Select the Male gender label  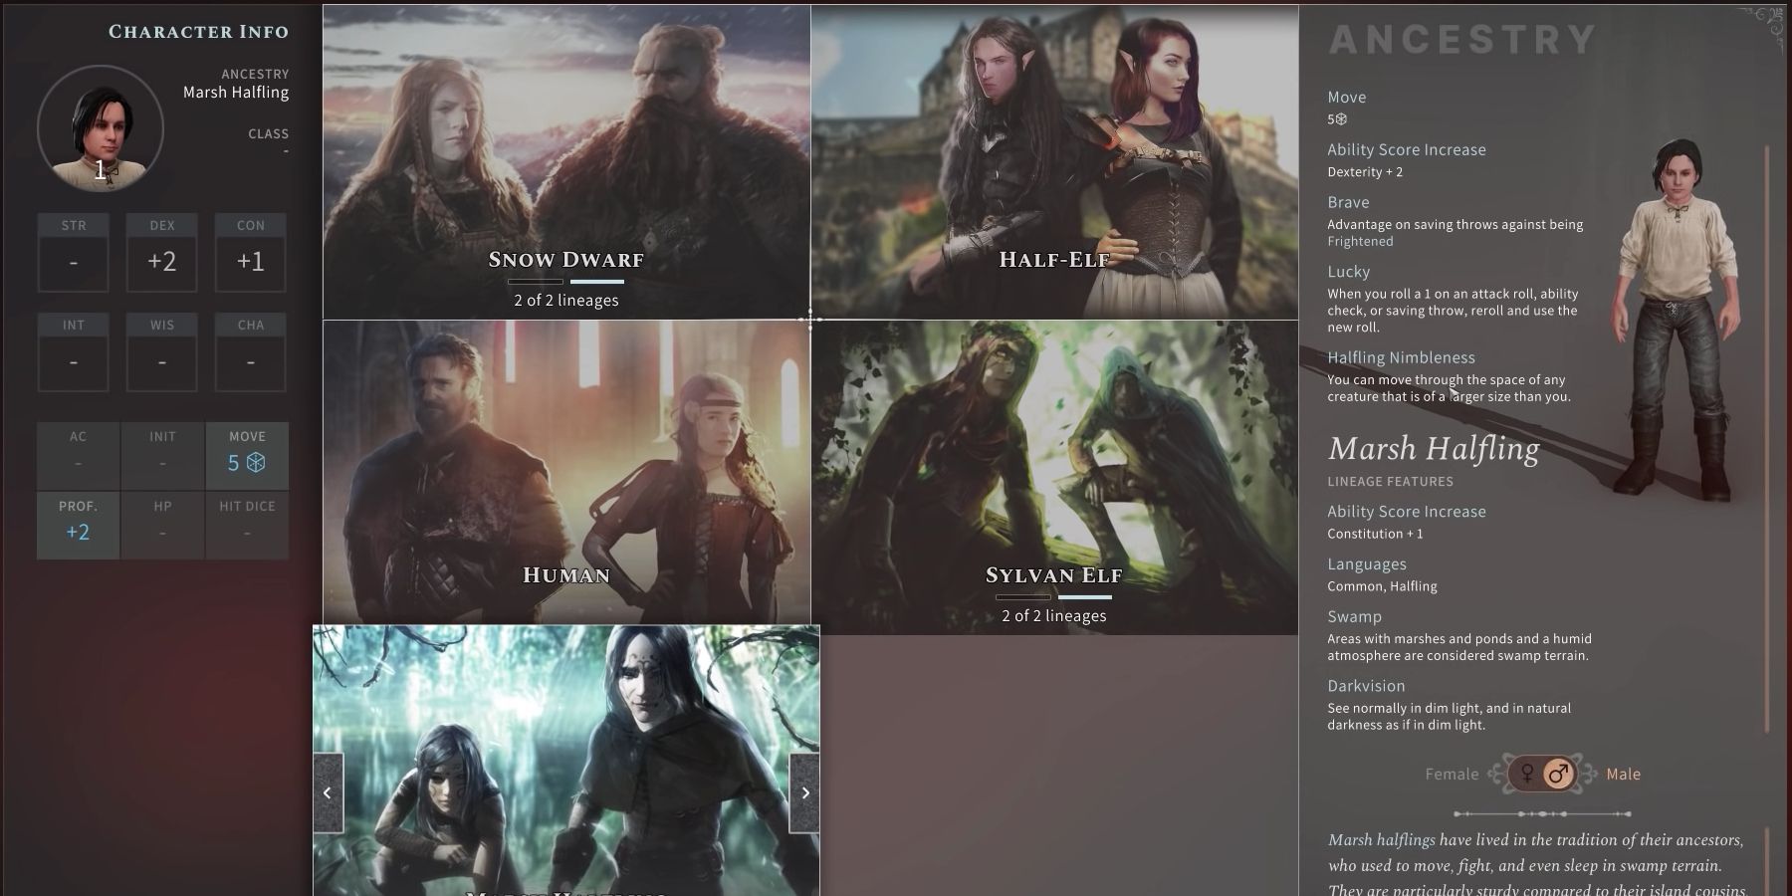pos(1623,775)
